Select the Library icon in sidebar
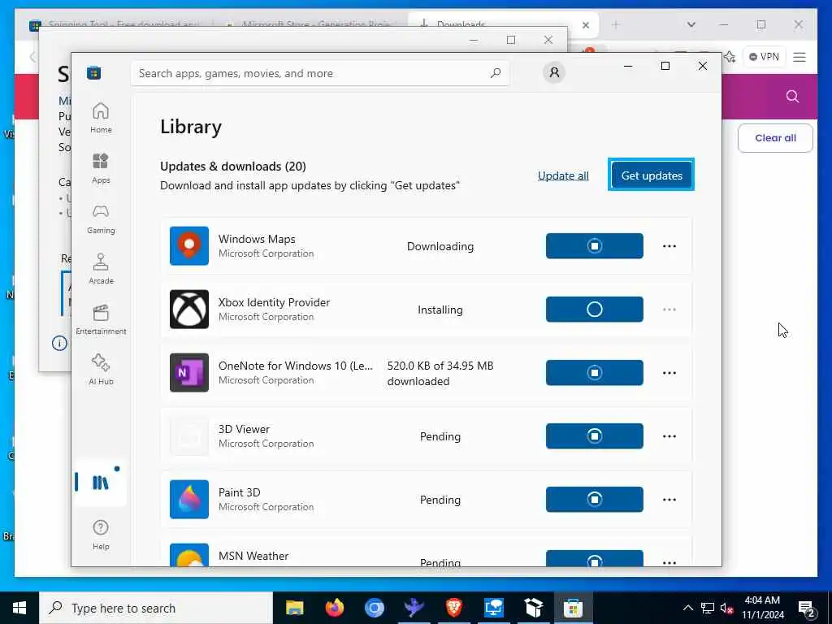This screenshot has height=624, width=832. (x=100, y=483)
